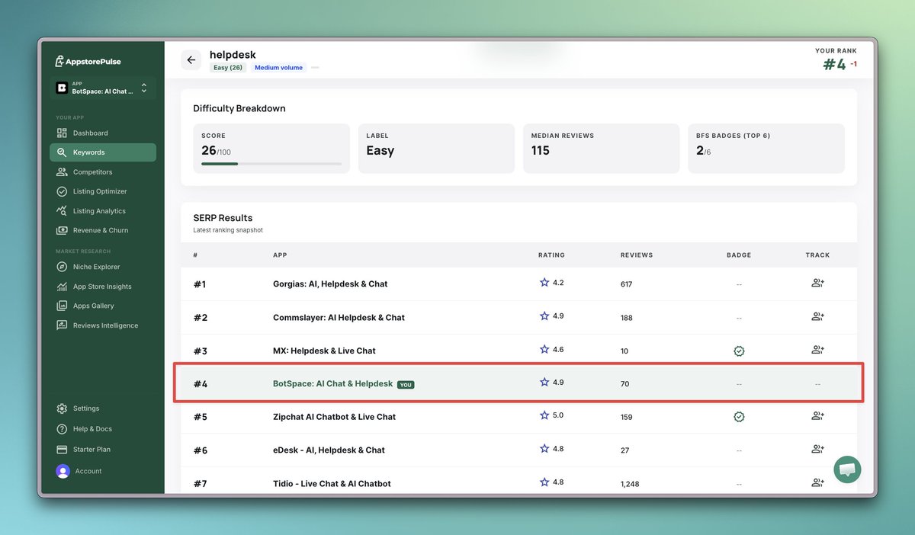Open the live chat support widget
Screen dimensions: 915x535
click(847, 469)
